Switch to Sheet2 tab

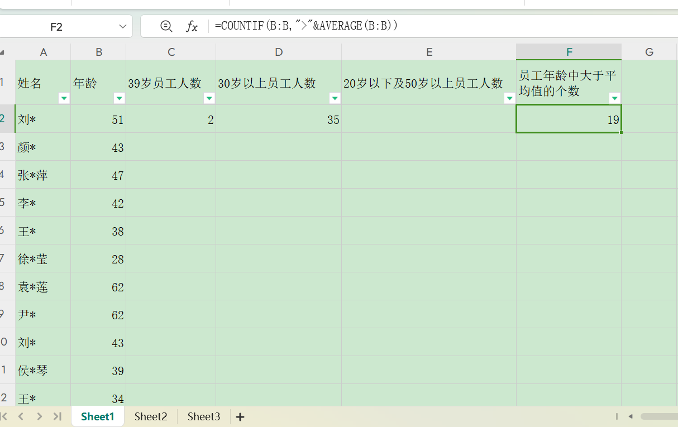(x=151, y=416)
